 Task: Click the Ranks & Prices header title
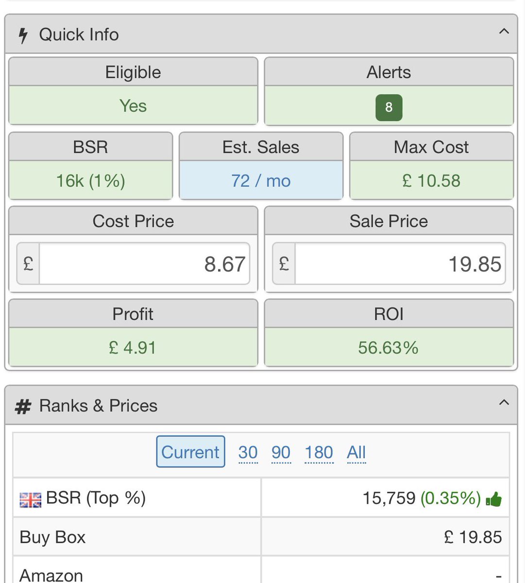coord(98,406)
